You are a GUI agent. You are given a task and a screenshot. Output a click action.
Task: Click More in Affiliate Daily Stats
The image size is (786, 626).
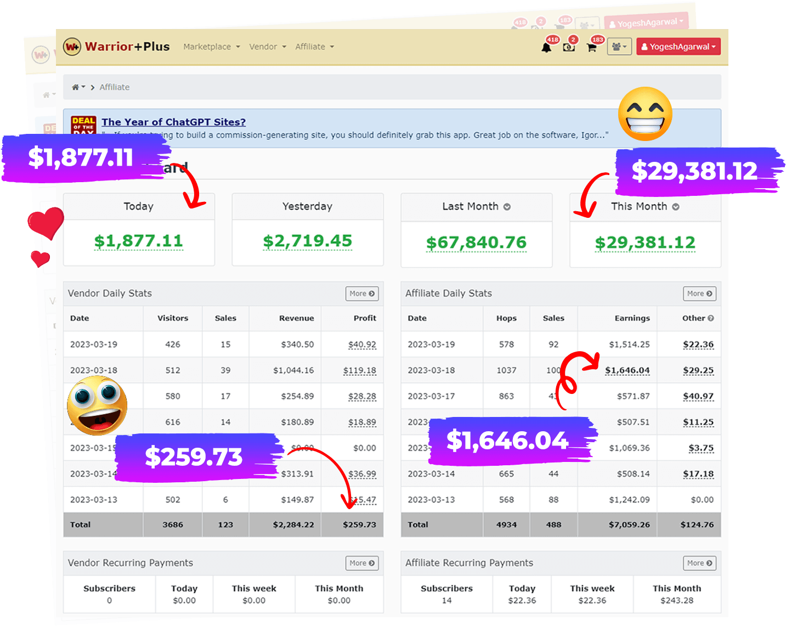(699, 294)
